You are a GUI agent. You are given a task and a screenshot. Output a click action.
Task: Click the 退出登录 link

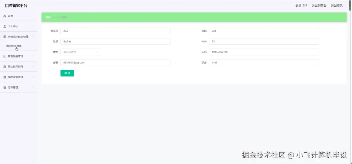coord(337,6)
